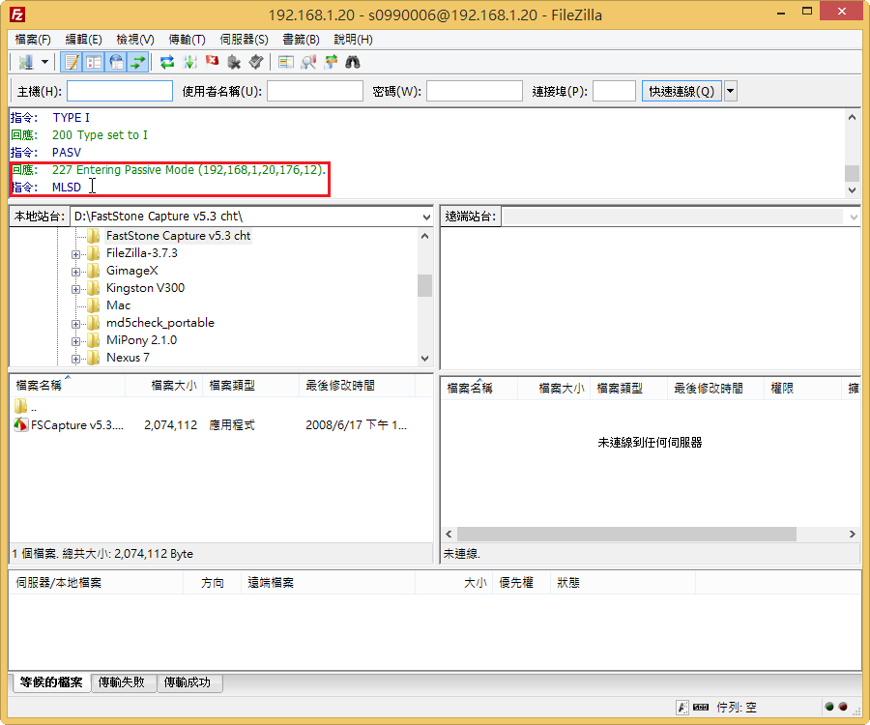Sort local files by 最後修改時間 column
The height and width of the screenshot is (725, 870).
click(x=358, y=385)
